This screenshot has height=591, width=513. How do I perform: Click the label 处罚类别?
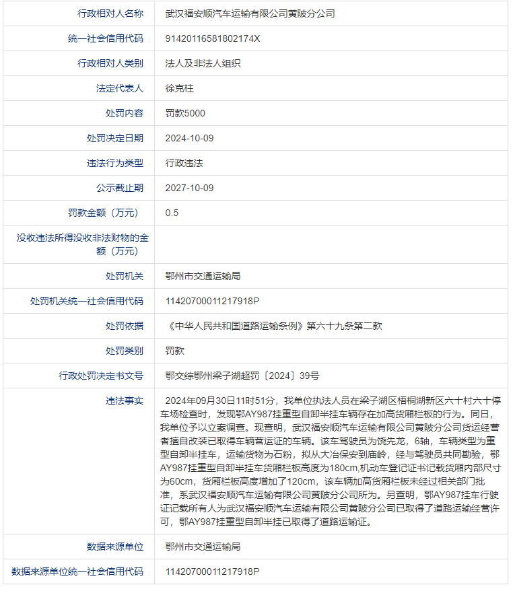125,351
